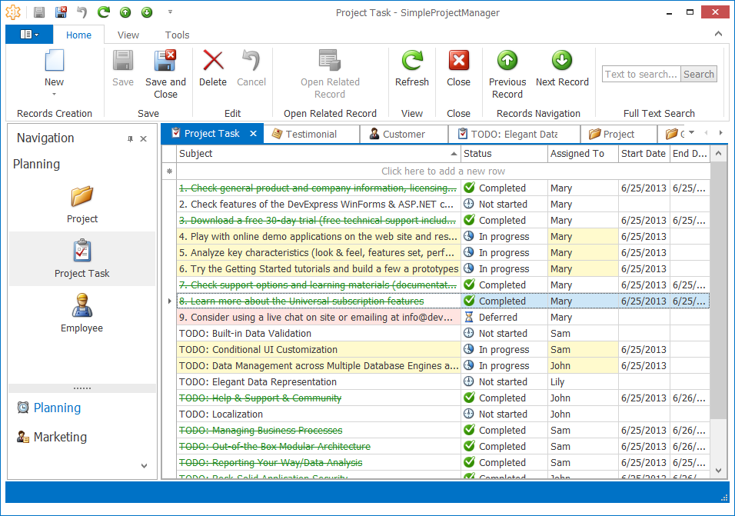Screen dimensions: 735x516
Task: Switch to the View ribbon tab
Action: pyautogui.click(x=128, y=35)
